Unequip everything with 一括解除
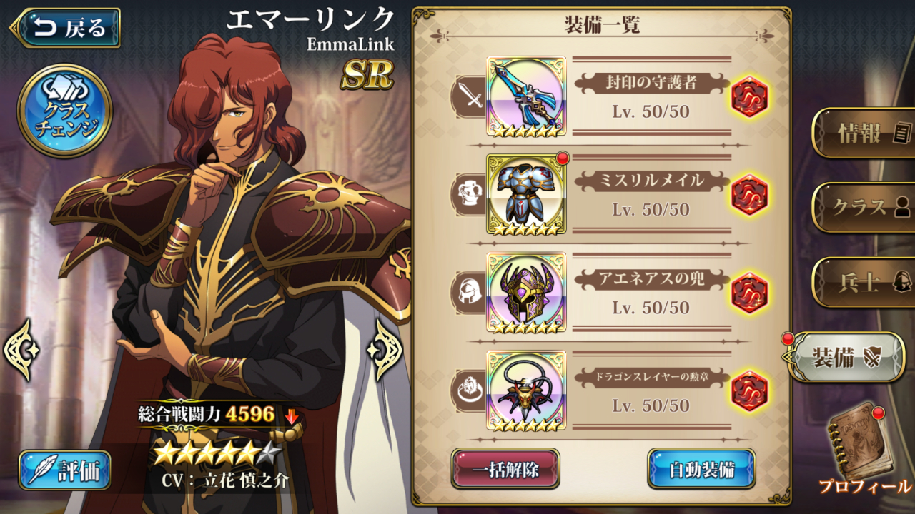915x514 pixels. (x=505, y=469)
